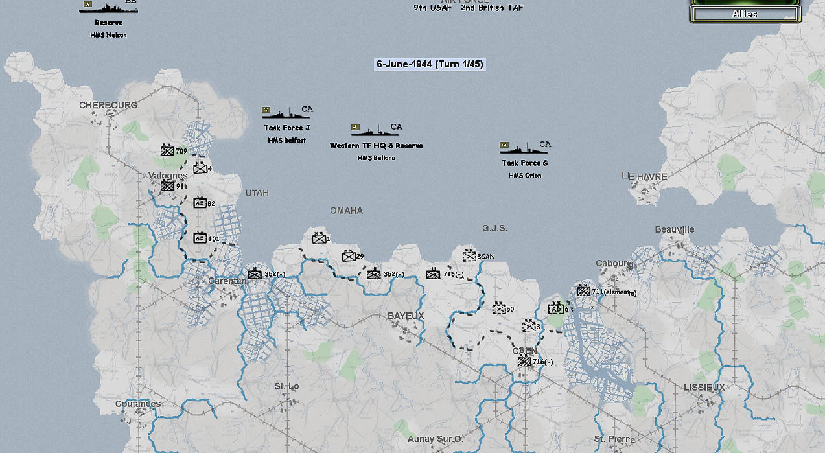Select the 82 airborne unit counter
The image size is (825, 453).
pyautogui.click(x=200, y=202)
